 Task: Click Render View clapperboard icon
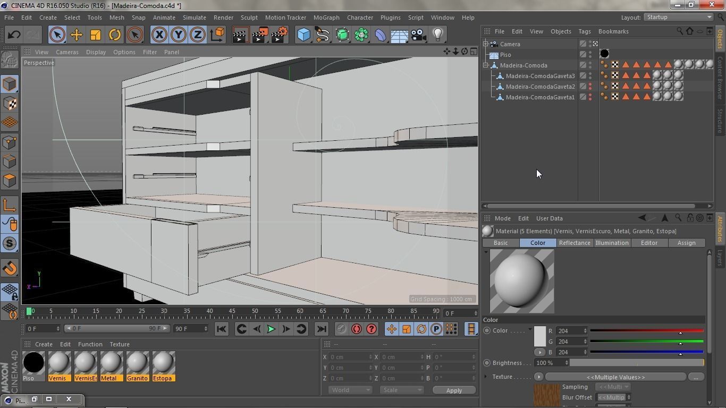pyautogui.click(x=241, y=35)
